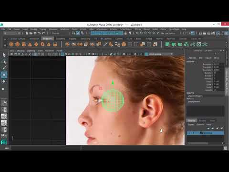Switch to the Rigging shelf tab
The height and width of the screenshot is (172, 229).
tap(73, 39)
